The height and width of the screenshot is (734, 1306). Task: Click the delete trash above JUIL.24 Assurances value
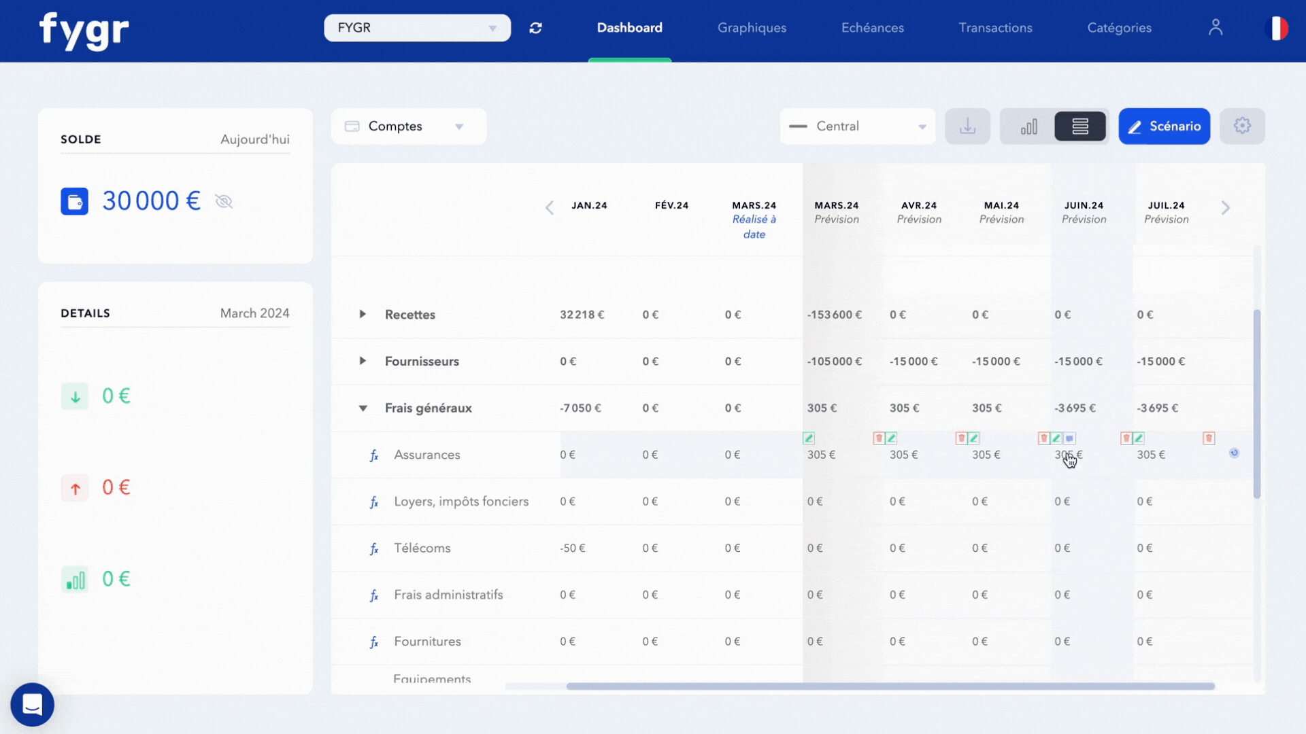point(1126,438)
